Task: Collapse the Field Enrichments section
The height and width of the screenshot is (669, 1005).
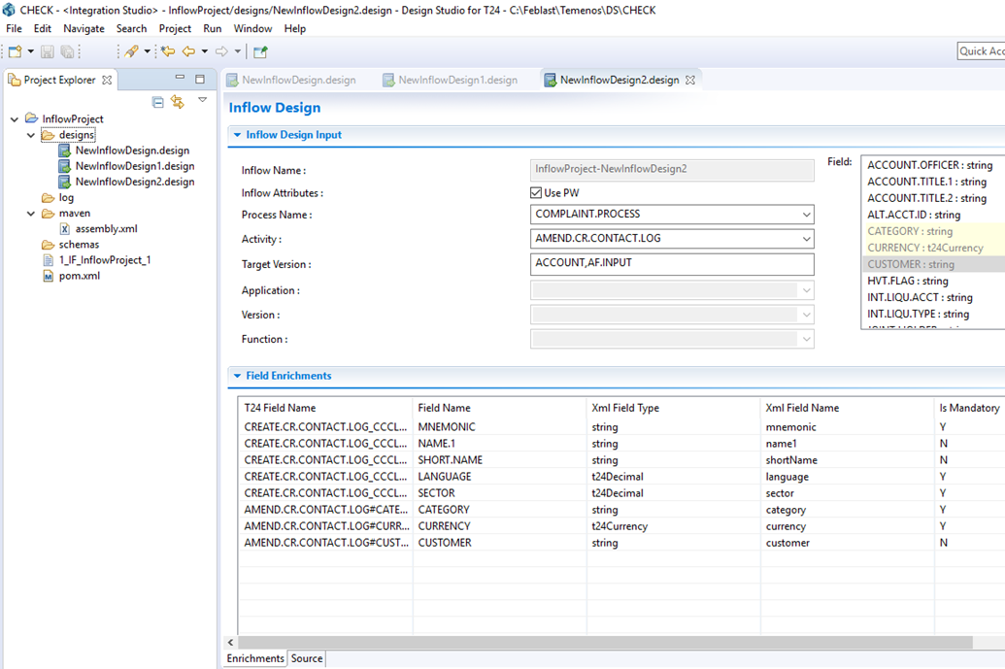Action: [237, 376]
